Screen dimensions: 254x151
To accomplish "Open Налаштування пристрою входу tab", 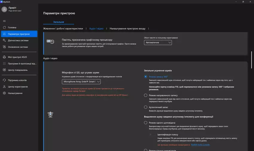I will [x=128, y=29].
